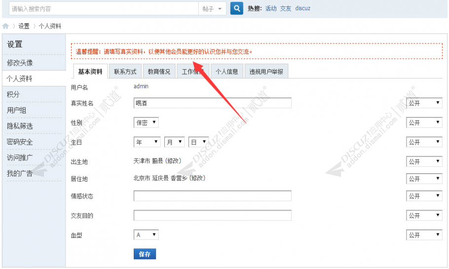Open the birthday 月 dropdown
Viewport: 449px width, 269px height.
click(x=174, y=142)
